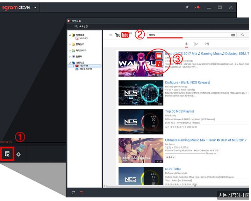The image size is (251, 201).
Task: Click the LoL Music channel name
Action: (x=170, y=144)
